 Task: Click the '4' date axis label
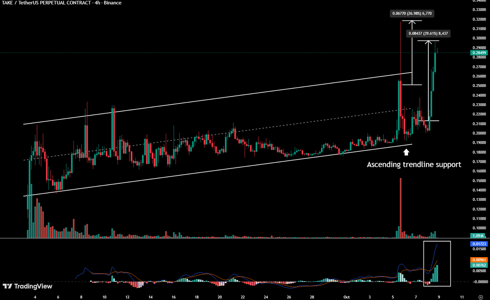(x=35, y=297)
